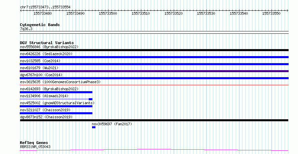Click the blue bar of nsv6426226

tap(154, 57)
